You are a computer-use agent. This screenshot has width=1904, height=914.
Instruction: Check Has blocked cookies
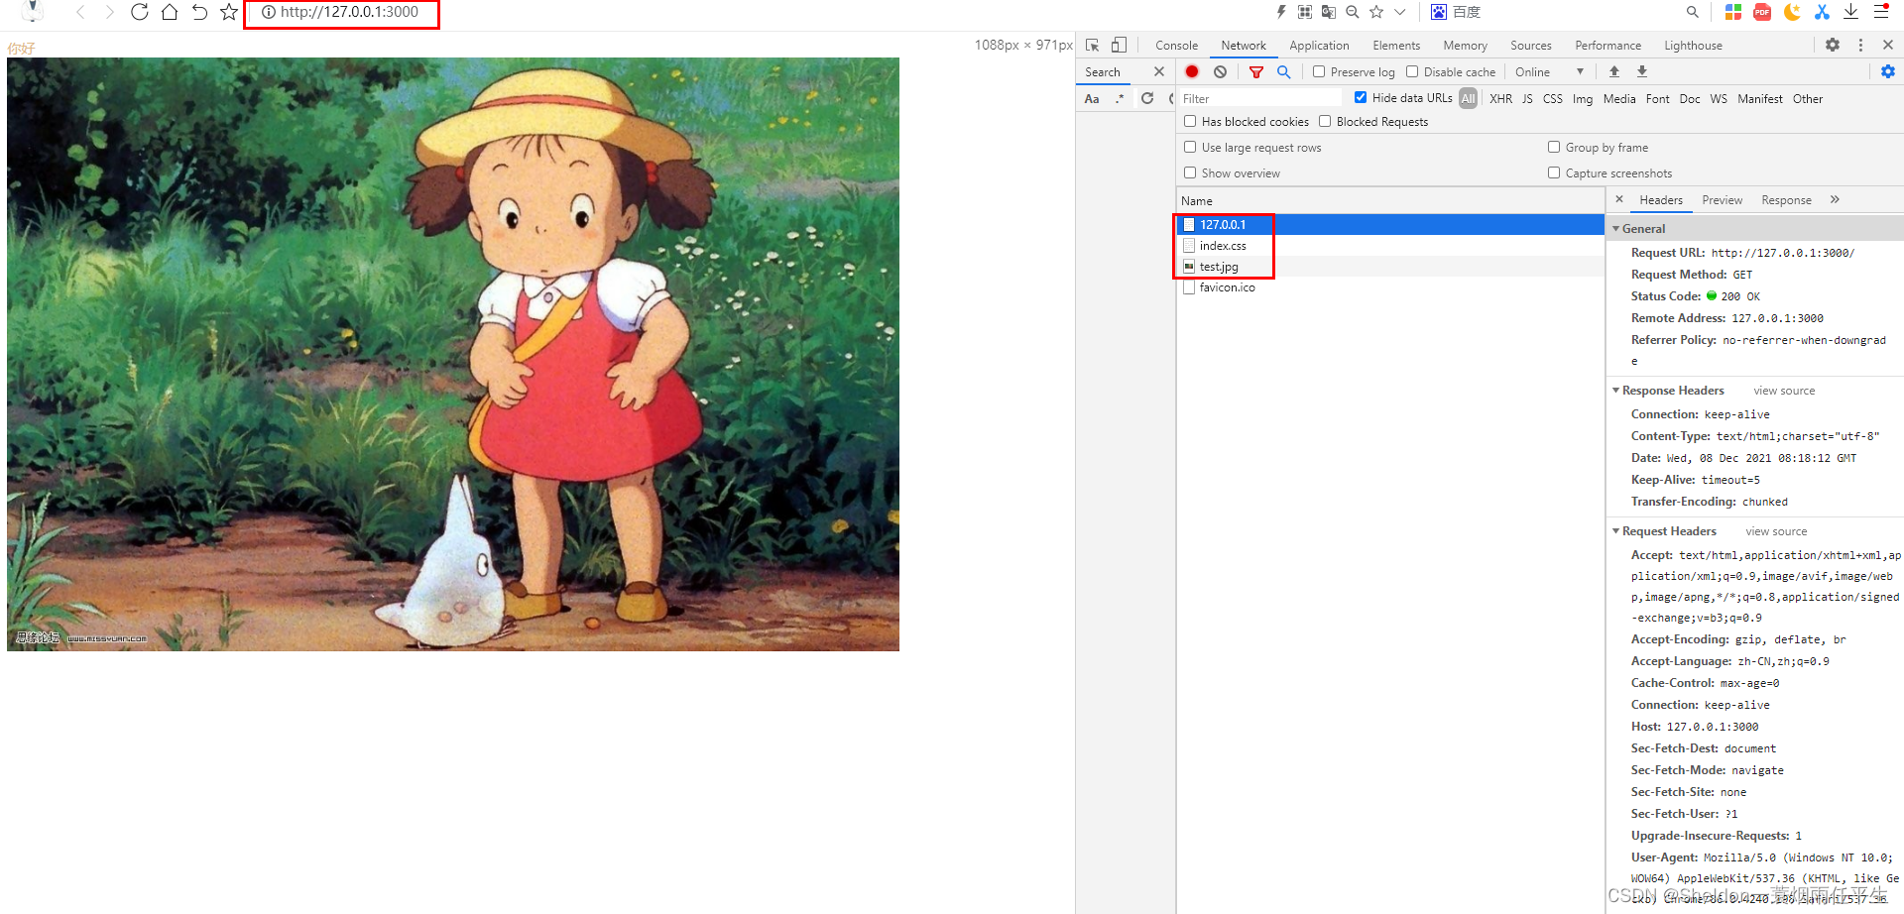click(x=1190, y=121)
